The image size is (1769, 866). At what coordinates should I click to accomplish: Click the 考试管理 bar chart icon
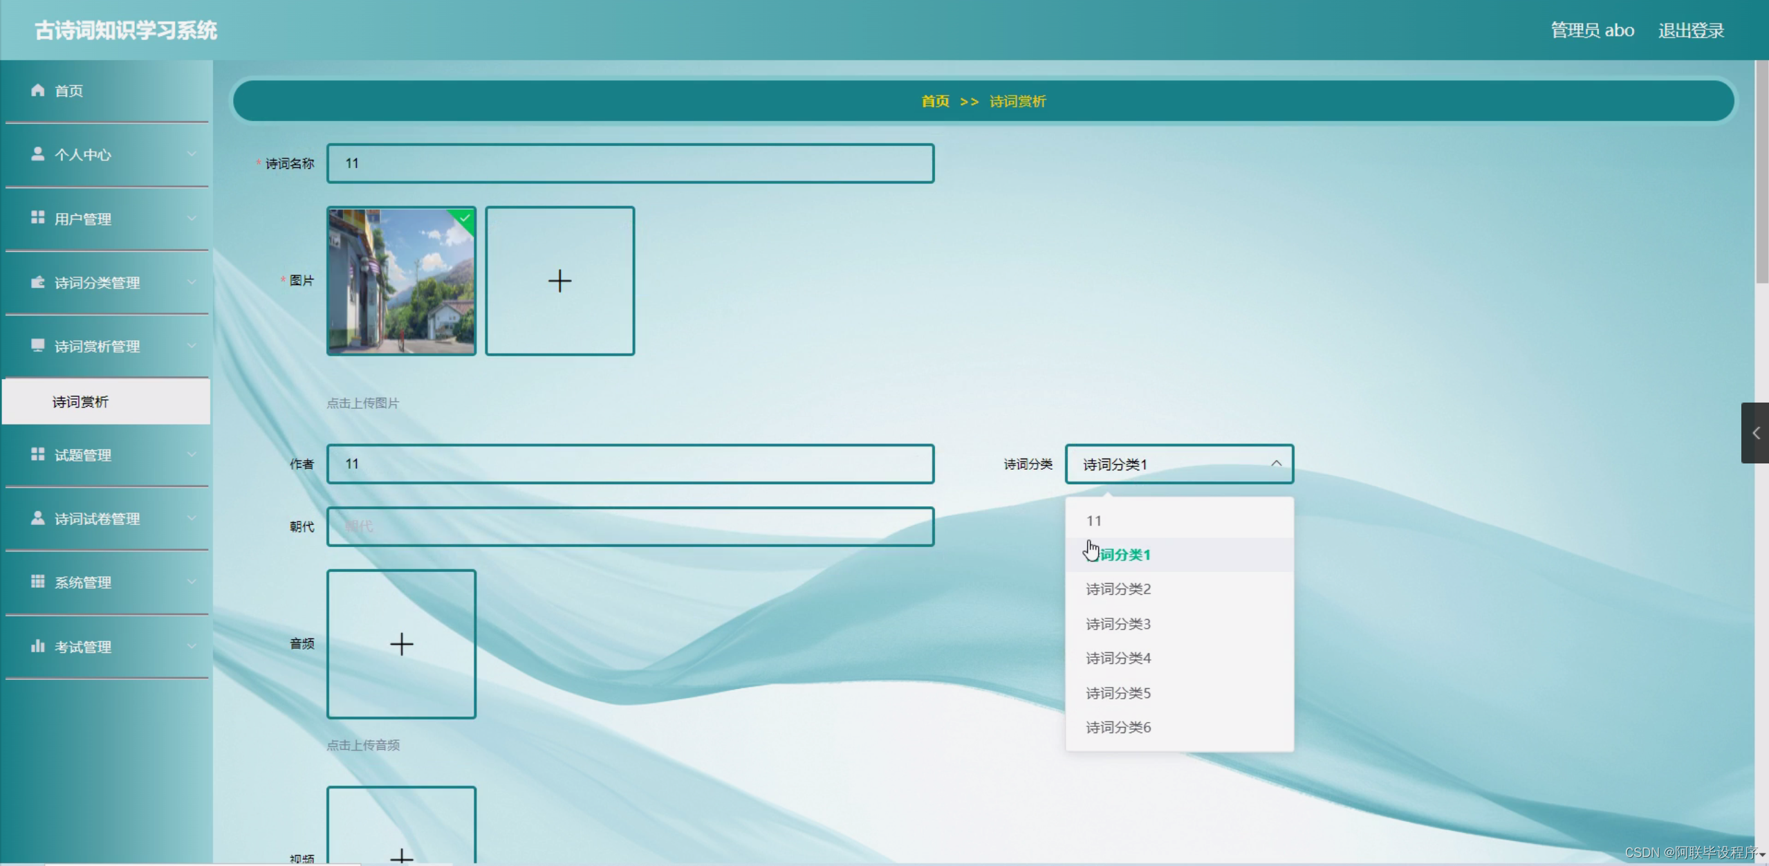coord(38,646)
